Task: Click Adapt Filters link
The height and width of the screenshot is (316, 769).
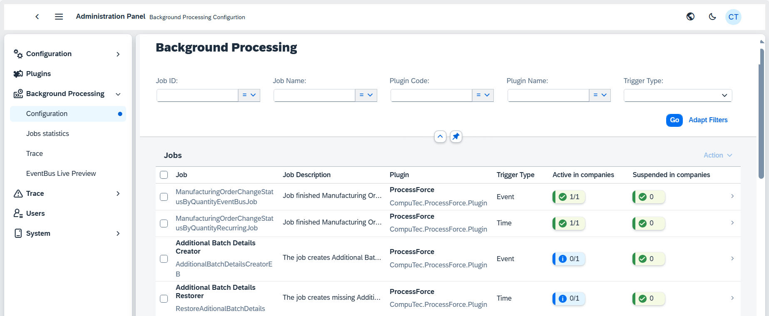Action: (708, 120)
